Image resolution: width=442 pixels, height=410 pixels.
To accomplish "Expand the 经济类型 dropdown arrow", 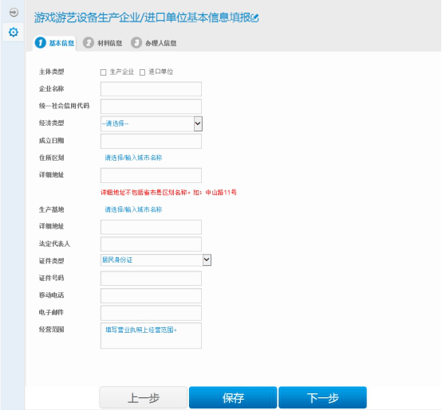I will [198, 123].
